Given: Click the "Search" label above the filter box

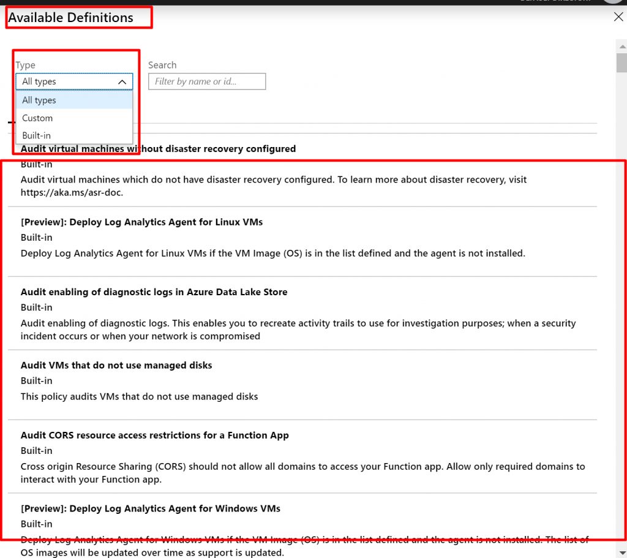Looking at the screenshot, I should tap(162, 65).
